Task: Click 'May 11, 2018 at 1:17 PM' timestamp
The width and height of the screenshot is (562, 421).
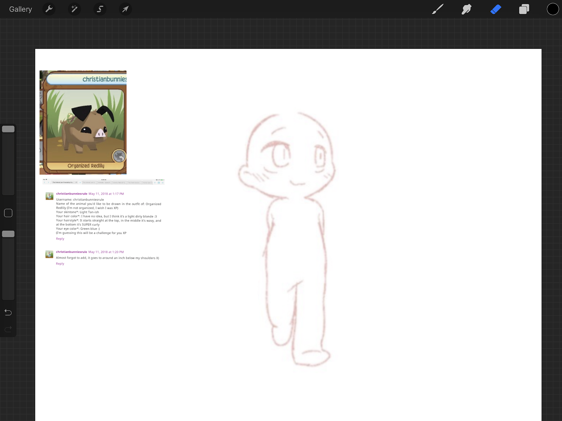Action: click(106, 193)
